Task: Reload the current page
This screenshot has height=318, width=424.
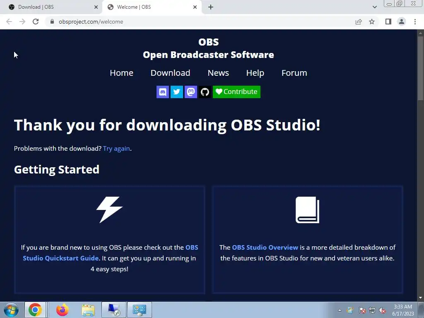Action: click(36, 22)
